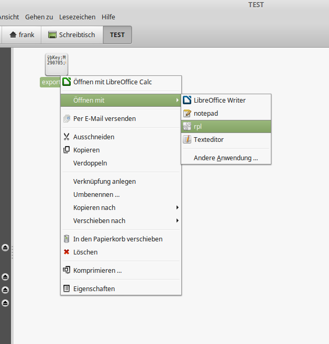Open the Kopieren nach entry
Screen dimensions: 329x344
point(121,208)
